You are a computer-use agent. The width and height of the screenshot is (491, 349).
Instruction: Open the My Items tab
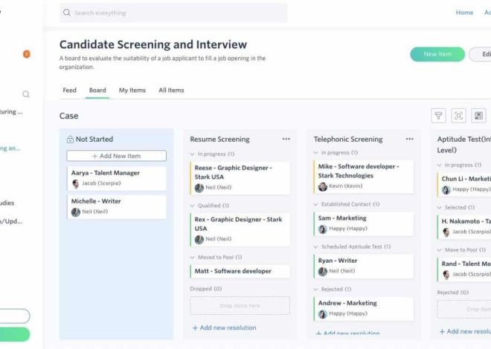132,91
